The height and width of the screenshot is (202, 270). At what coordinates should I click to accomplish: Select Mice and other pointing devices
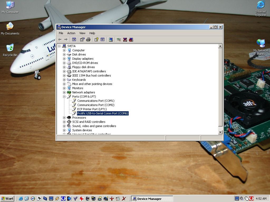tap(92, 84)
